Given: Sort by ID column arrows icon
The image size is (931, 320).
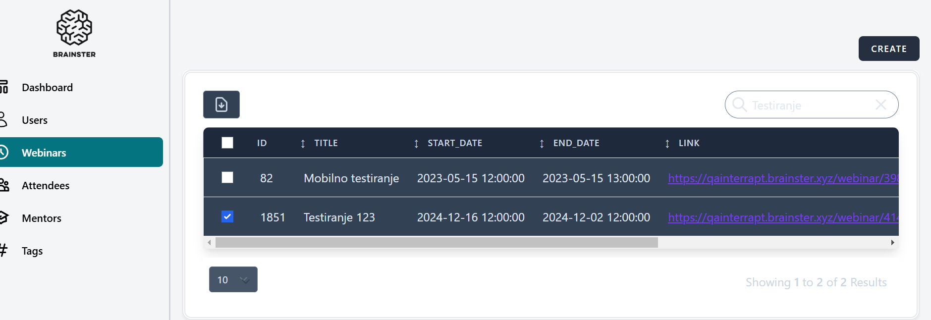Looking at the screenshot, I should coord(303,144).
